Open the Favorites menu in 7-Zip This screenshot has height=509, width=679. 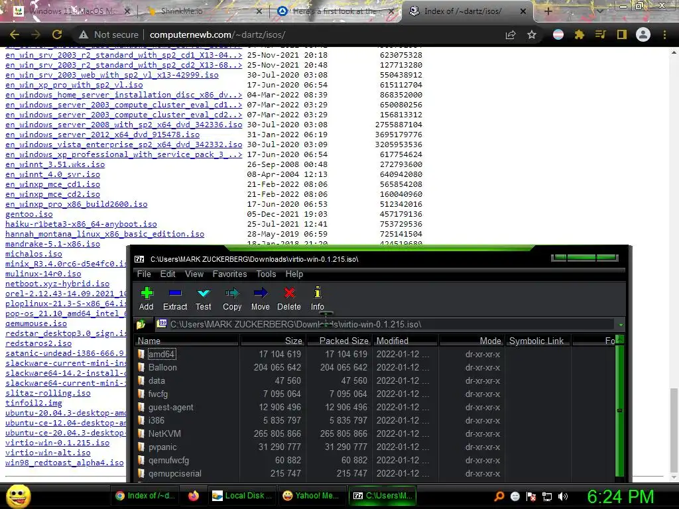[x=229, y=274]
